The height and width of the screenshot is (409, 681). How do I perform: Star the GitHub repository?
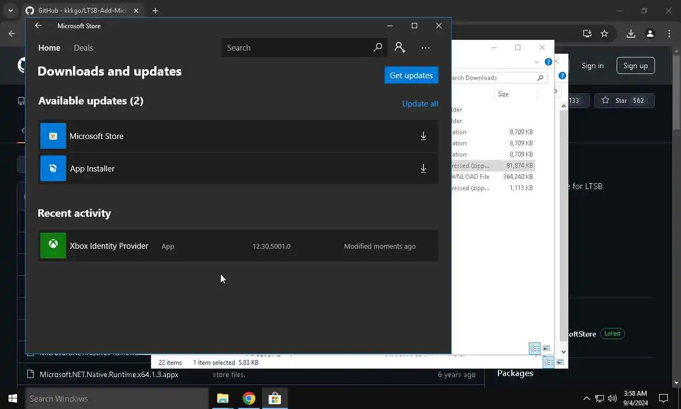click(x=625, y=101)
